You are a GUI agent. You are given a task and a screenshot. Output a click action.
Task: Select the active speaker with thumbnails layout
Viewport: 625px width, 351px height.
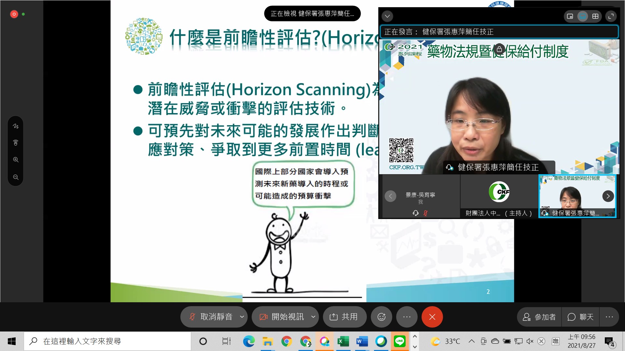tap(583, 16)
